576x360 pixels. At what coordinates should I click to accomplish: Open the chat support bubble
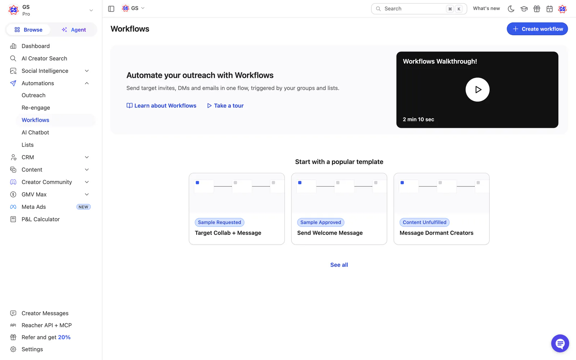click(560, 343)
